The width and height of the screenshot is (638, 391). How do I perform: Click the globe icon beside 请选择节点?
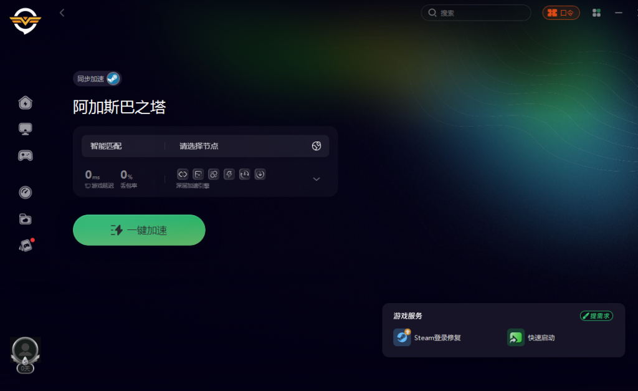tap(316, 146)
